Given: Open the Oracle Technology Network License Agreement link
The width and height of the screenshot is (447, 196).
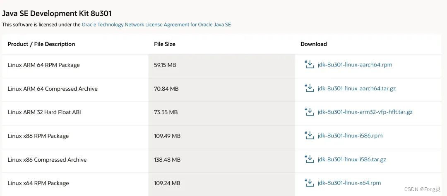Looking at the screenshot, I should tap(156, 25).
